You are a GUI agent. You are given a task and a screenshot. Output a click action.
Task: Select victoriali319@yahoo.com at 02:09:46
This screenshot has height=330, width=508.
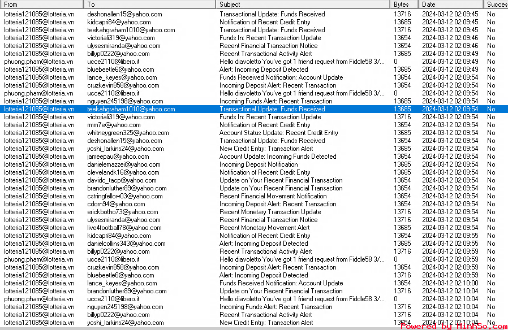pos(121,38)
